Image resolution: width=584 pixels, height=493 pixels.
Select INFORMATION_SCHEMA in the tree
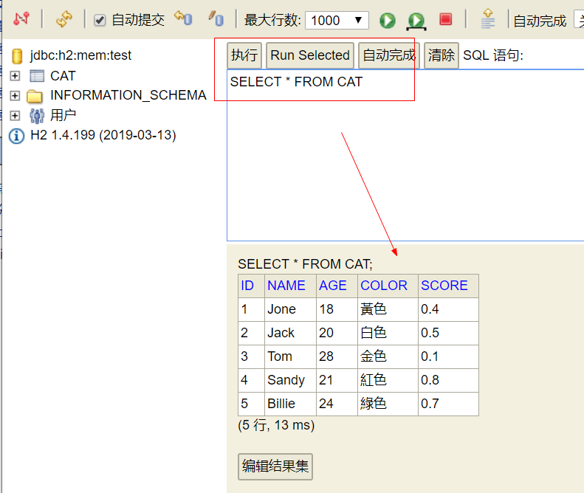pos(128,95)
